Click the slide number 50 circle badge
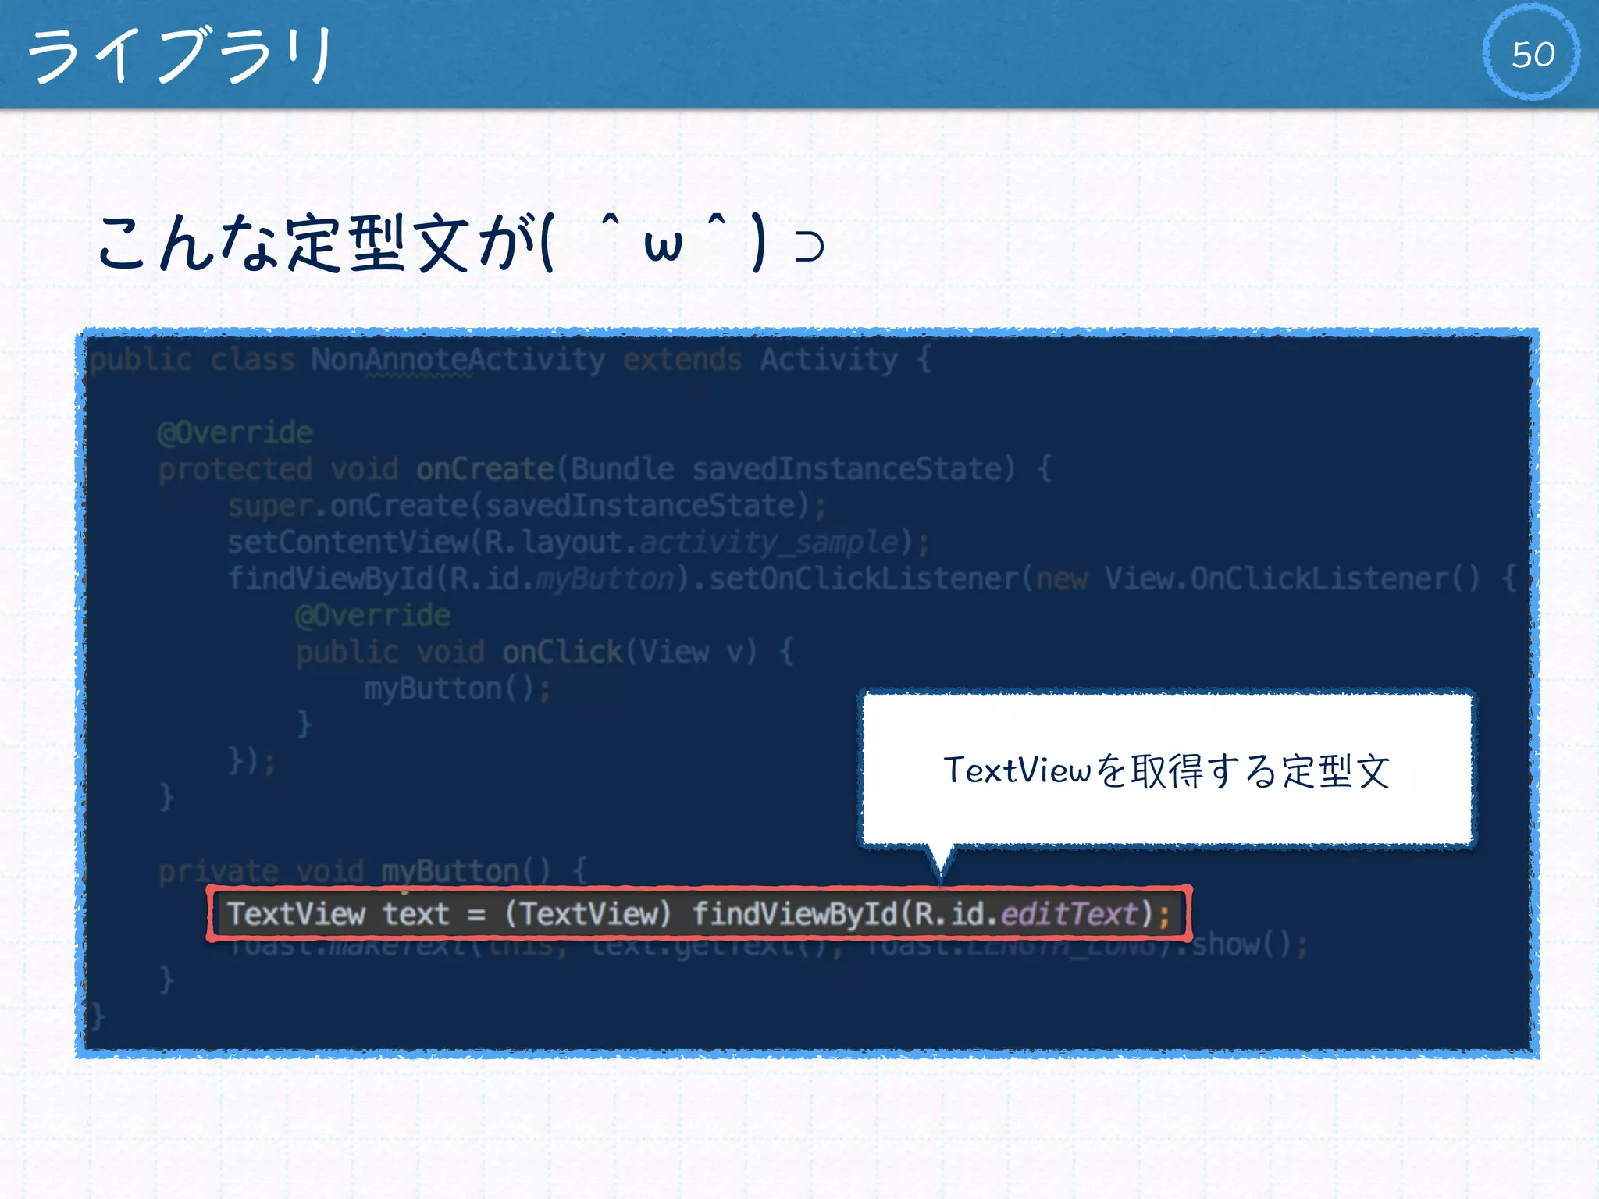This screenshot has height=1199, width=1599. coord(1531,53)
